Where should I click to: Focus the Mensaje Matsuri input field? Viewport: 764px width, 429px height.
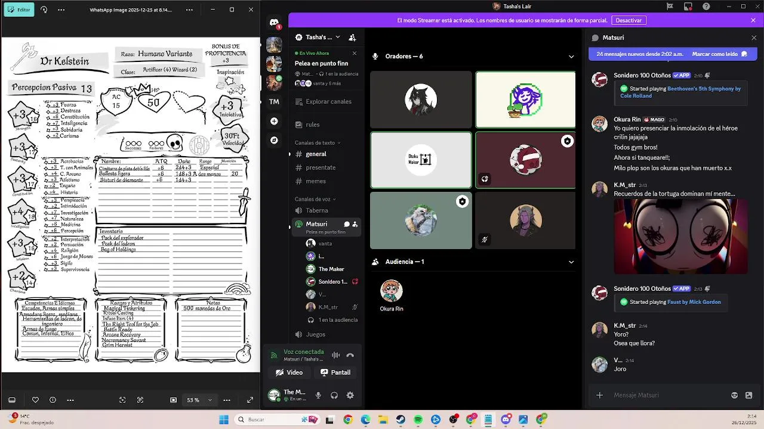click(x=668, y=395)
